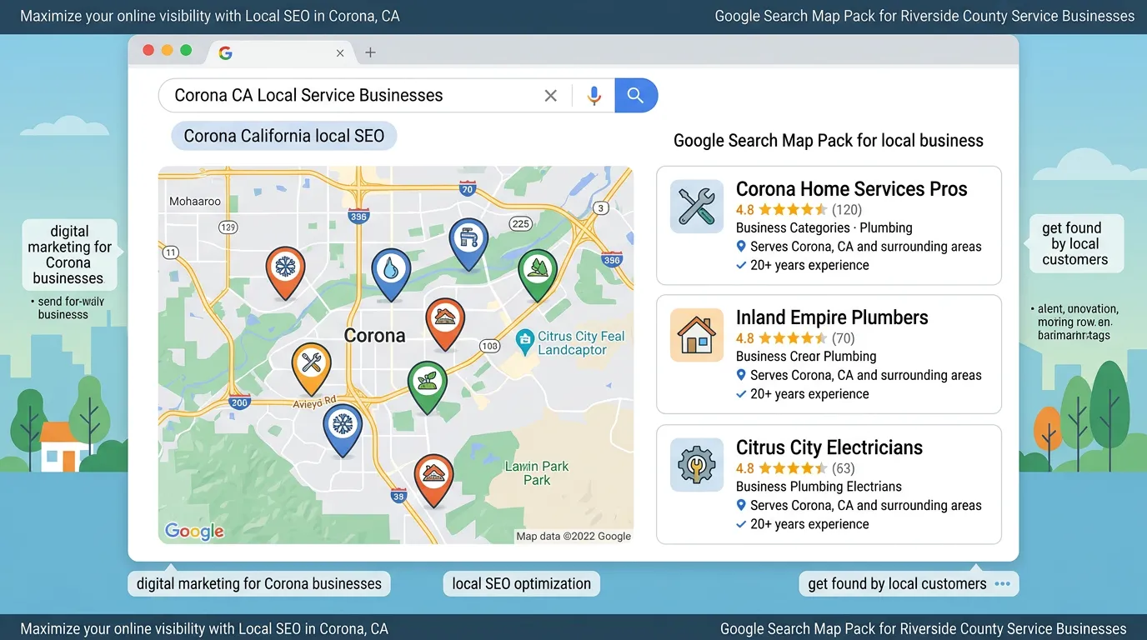This screenshot has width=1147, height=640.
Task: Click Business Categories · Plumbing text
Action: click(824, 227)
